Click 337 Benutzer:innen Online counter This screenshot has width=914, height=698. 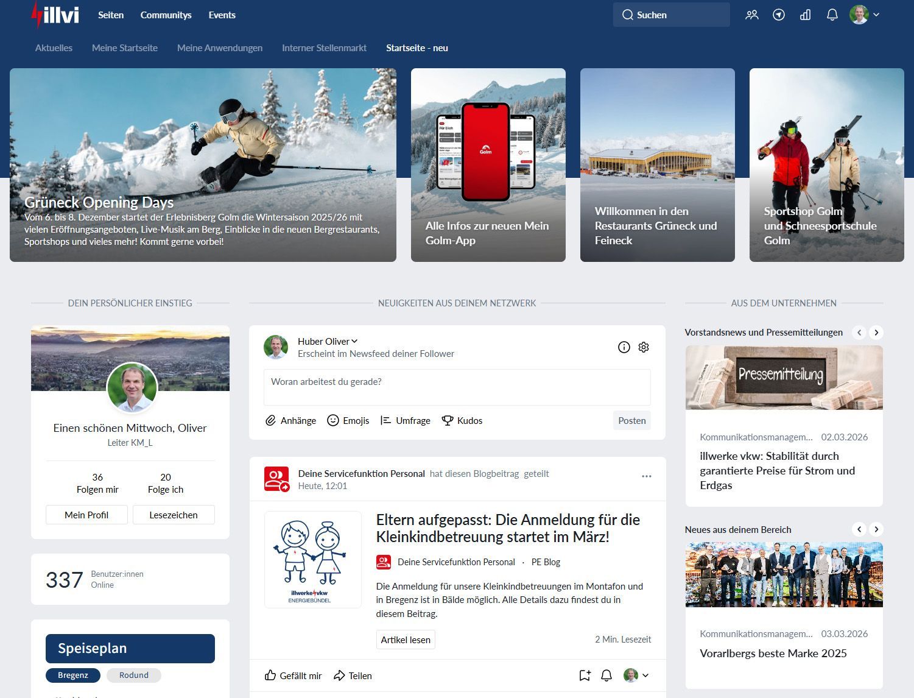(95, 579)
